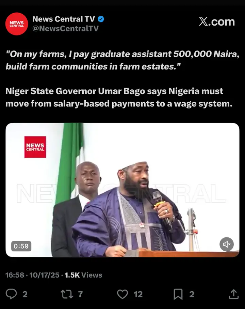Click the 10/17/25 post date
The height and width of the screenshot is (309, 245).
pyautogui.click(x=44, y=275)
